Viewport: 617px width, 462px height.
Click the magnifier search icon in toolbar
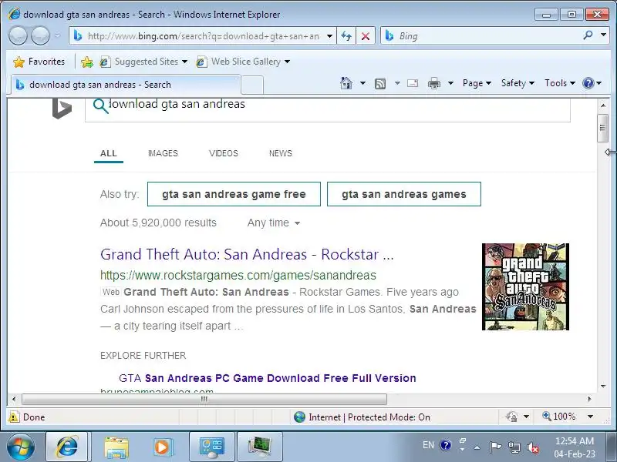click(x=588, y=35)
